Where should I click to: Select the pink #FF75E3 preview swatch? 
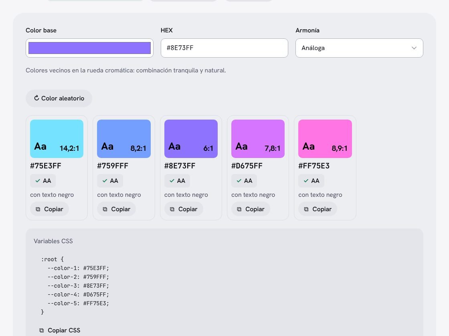(x=325, y=138)
